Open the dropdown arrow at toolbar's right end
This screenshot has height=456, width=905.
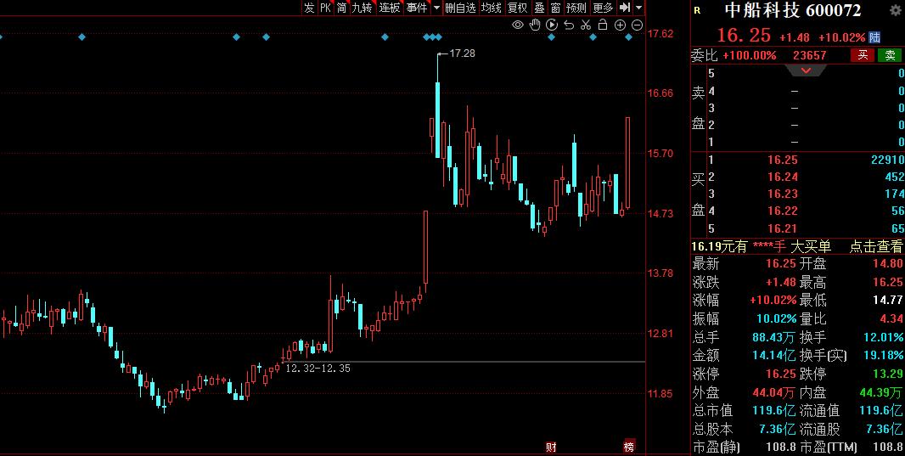click(x=638, y=8)
